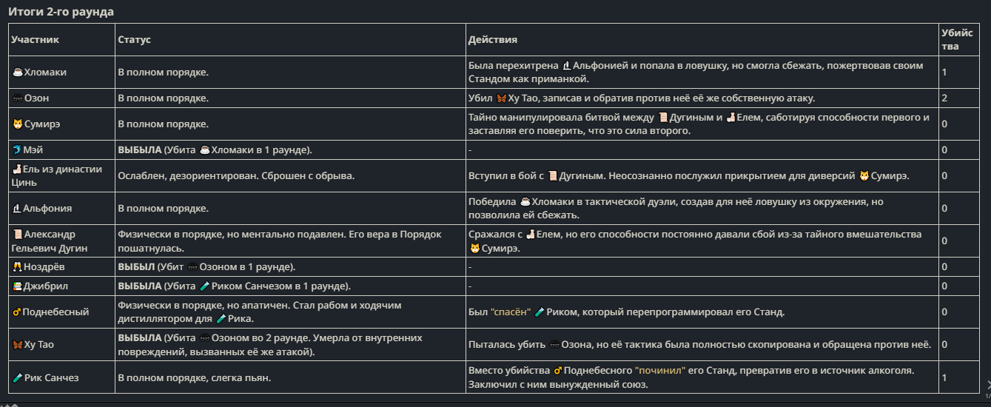The height and width of the screenshot is (407, 991).
Task: Click the Статус column header
Action: click(x=134, y=39)
